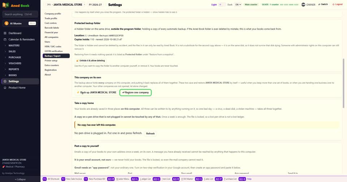The image size is (347, 182).
Task: Collapse the left sidebar
Action: (20, 179)
